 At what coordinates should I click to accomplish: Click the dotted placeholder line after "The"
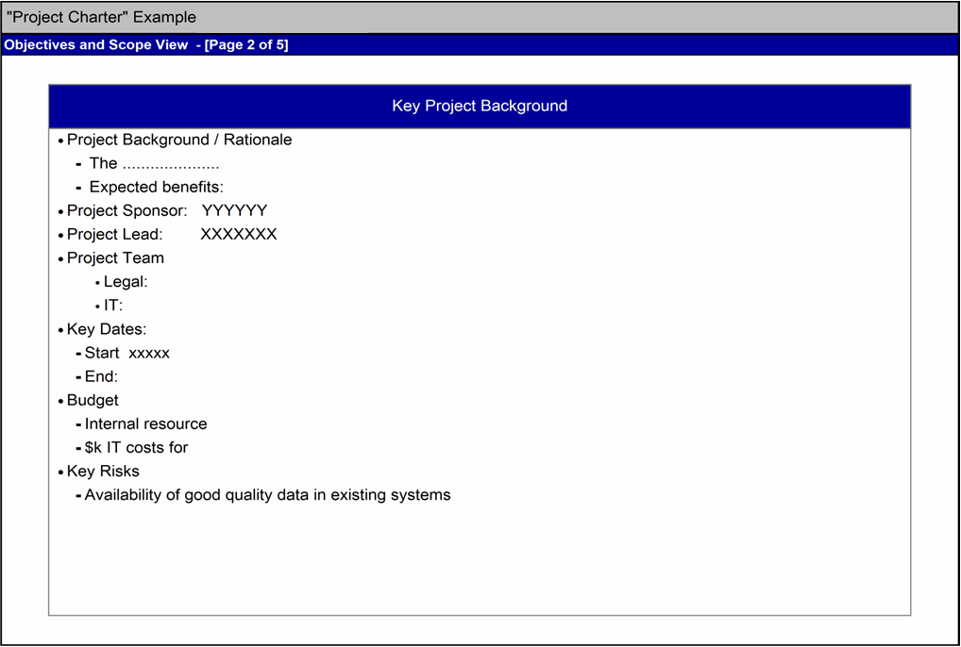click(x=170, y=164)
